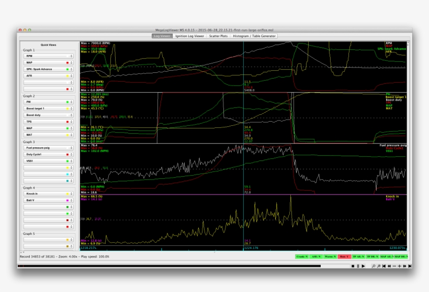Click the Warm: N status indicator
The image size is (429, 292).
(x=330, y=257)
